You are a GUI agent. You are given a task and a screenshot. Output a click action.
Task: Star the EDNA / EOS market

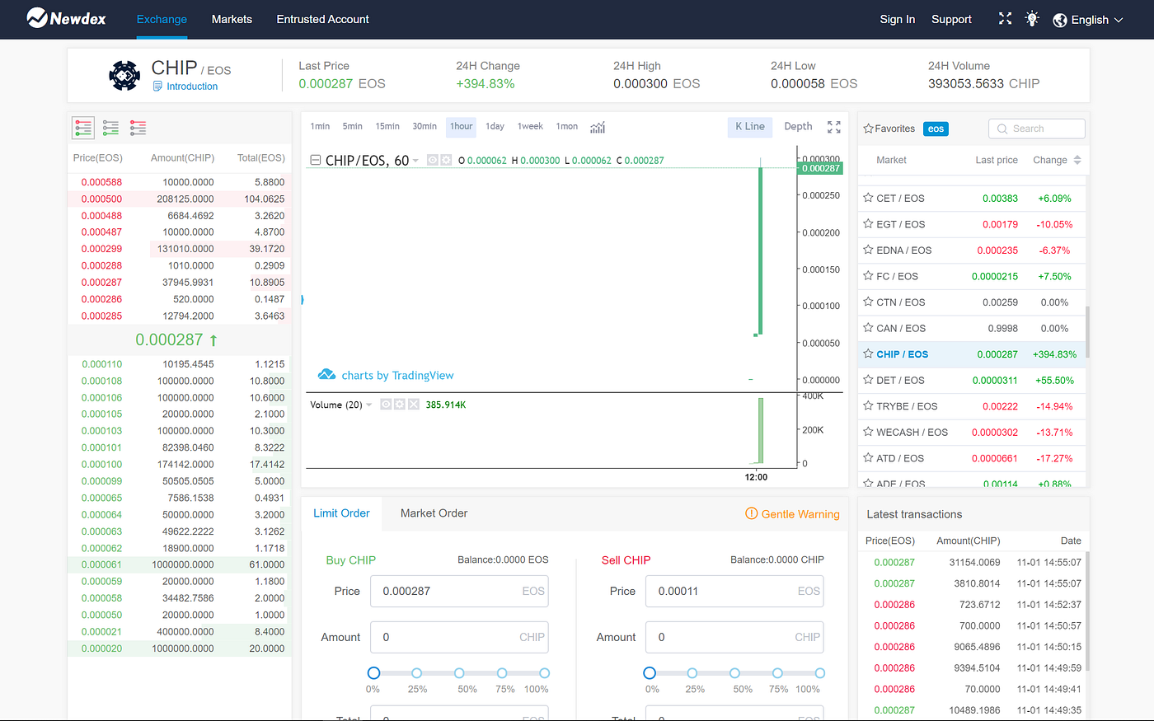(x=868, y=250)
